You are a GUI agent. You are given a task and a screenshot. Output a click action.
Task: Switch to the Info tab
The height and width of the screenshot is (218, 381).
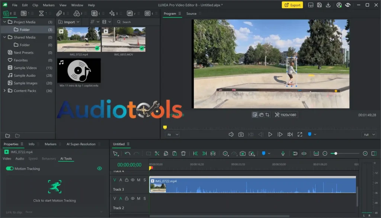(32, 144)
